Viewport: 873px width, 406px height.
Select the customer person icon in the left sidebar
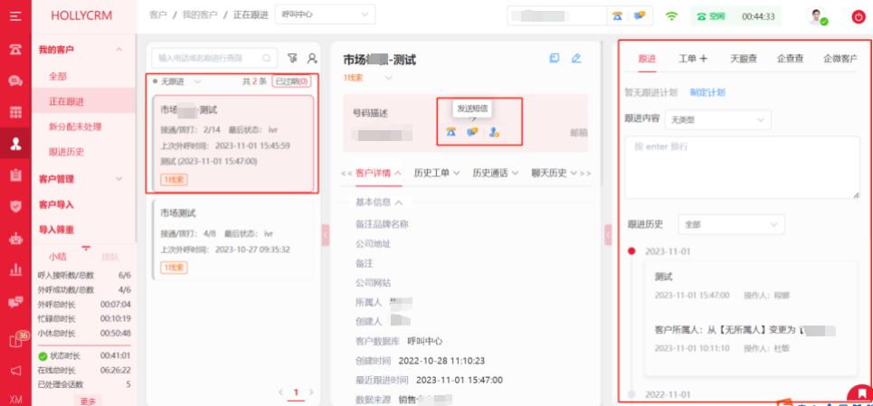15,144
